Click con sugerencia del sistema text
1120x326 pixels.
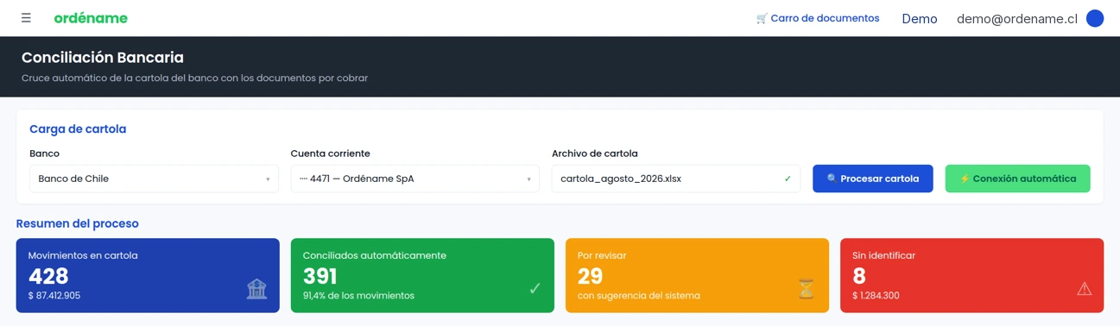point(639,296)
